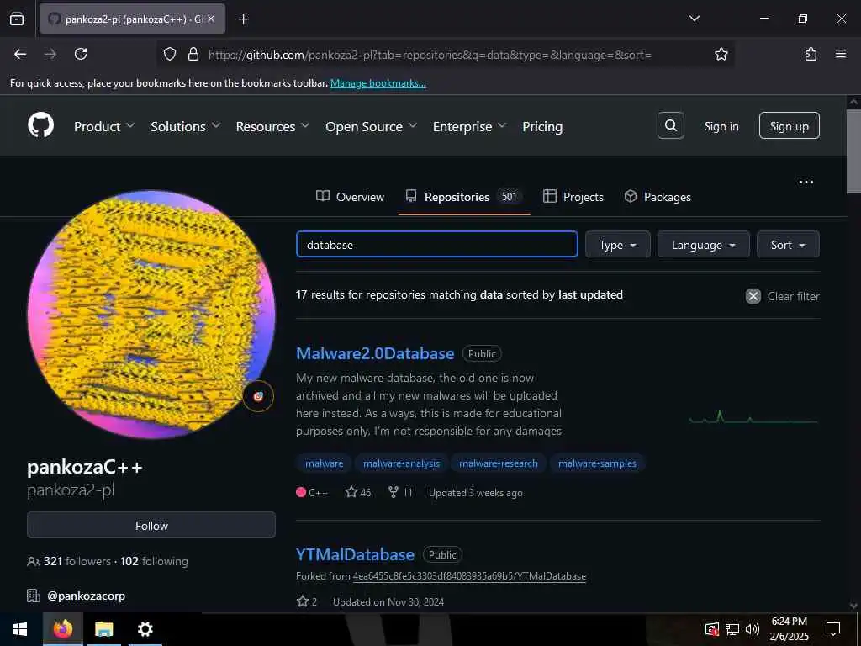Open the Firefox hamburger application menu

[x=840, y=54]
